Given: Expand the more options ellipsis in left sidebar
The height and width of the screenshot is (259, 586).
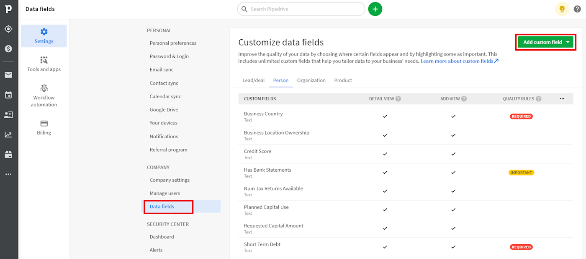Looking at the screenshot, I should click(8, 174).
